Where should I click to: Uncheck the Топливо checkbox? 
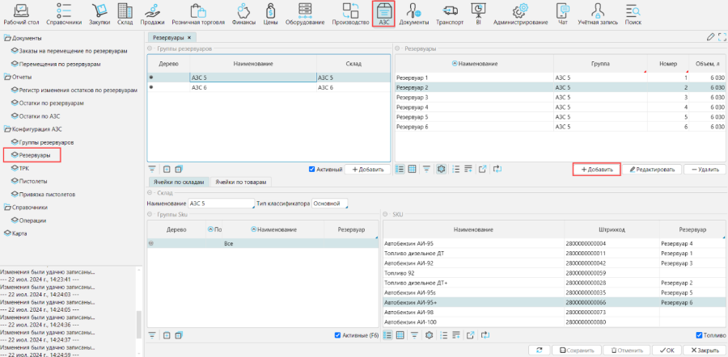699,335
